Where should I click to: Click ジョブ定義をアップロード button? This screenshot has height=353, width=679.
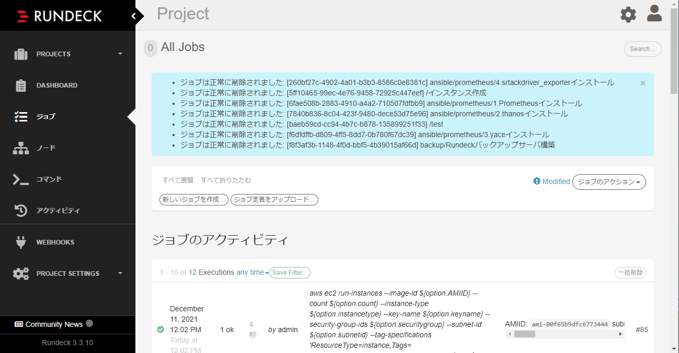(274, 200)
